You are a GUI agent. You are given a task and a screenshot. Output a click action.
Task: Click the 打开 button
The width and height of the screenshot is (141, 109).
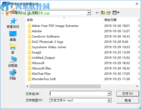[x=128, y=94]
